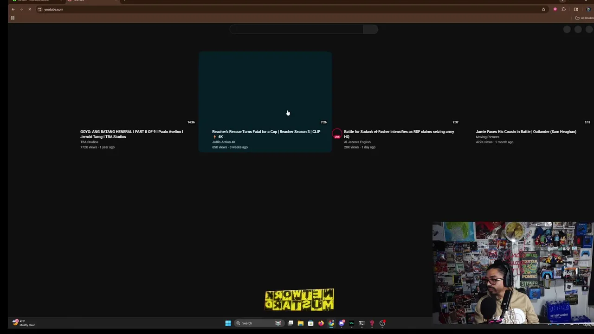Image resolution: width=594 pixels, height=334 pixels.
Task: Open OBS Studio from the taskbar
Action: pyautogui.click(x=382, y=323)
